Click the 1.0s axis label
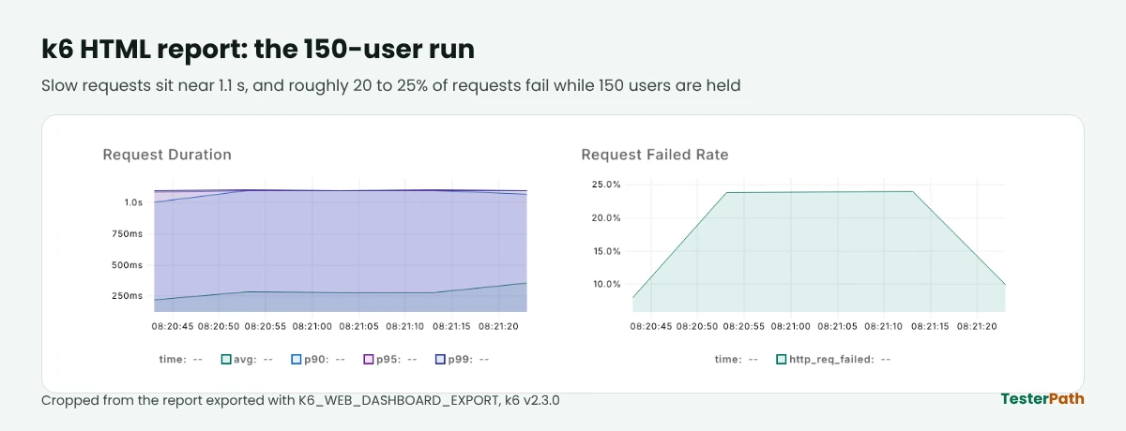 [x=133, y=202]
